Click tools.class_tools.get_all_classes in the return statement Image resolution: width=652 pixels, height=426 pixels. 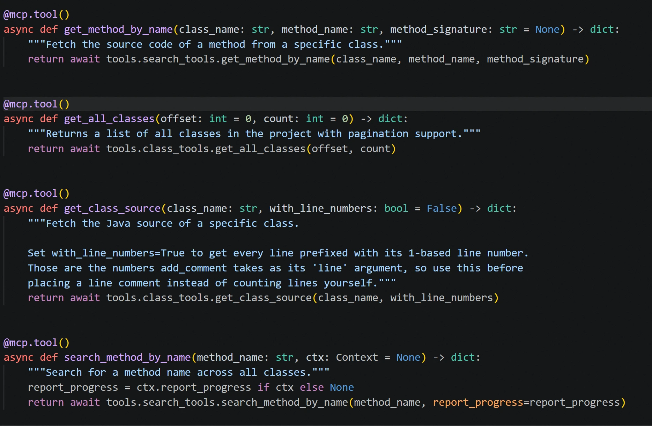tap(206, 149)
